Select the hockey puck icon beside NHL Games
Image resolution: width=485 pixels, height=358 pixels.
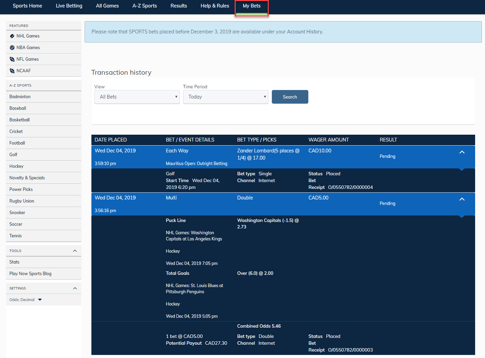click(12, 36)
